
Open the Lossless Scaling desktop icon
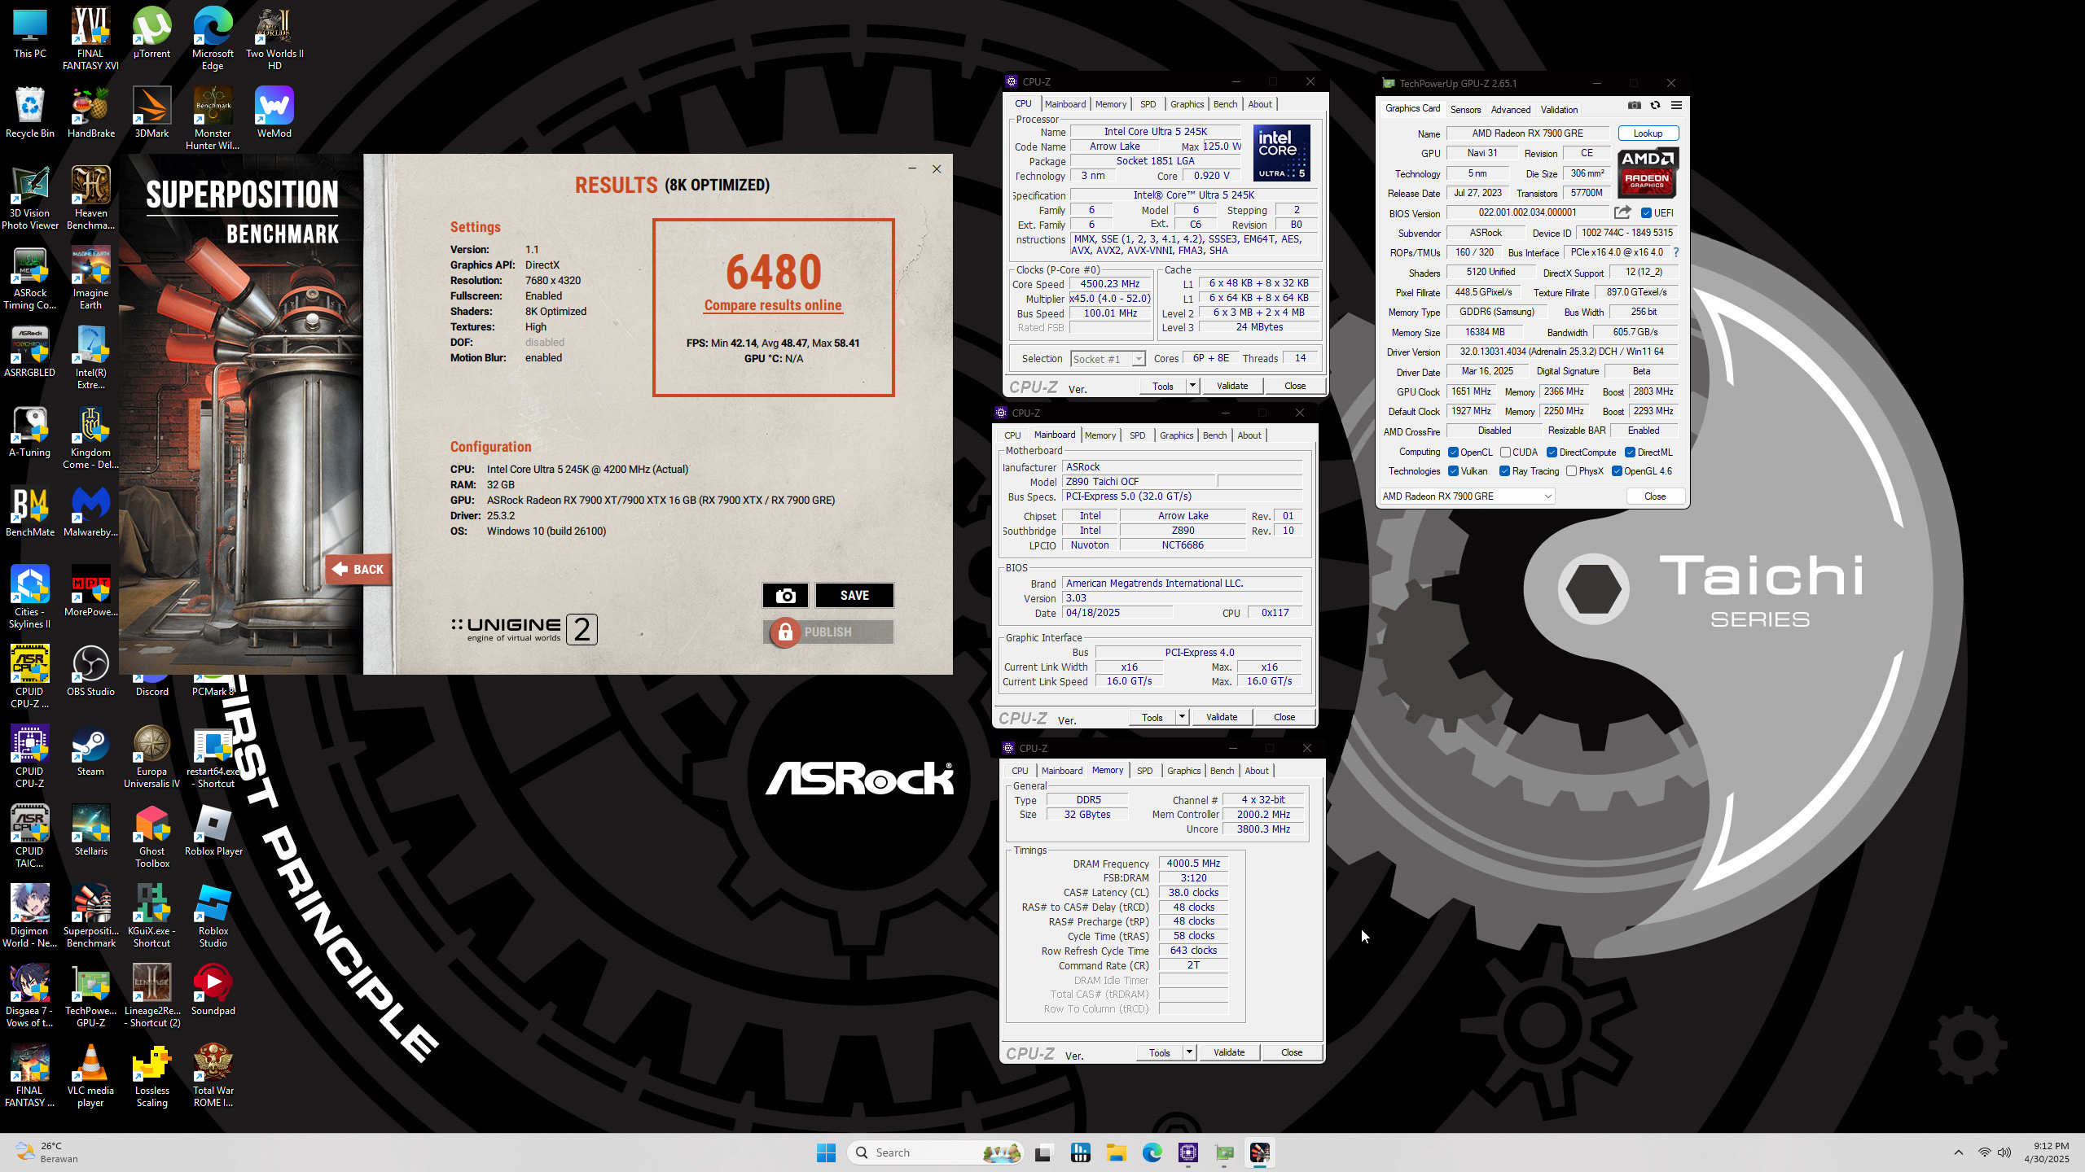[x=151, y=1075]
